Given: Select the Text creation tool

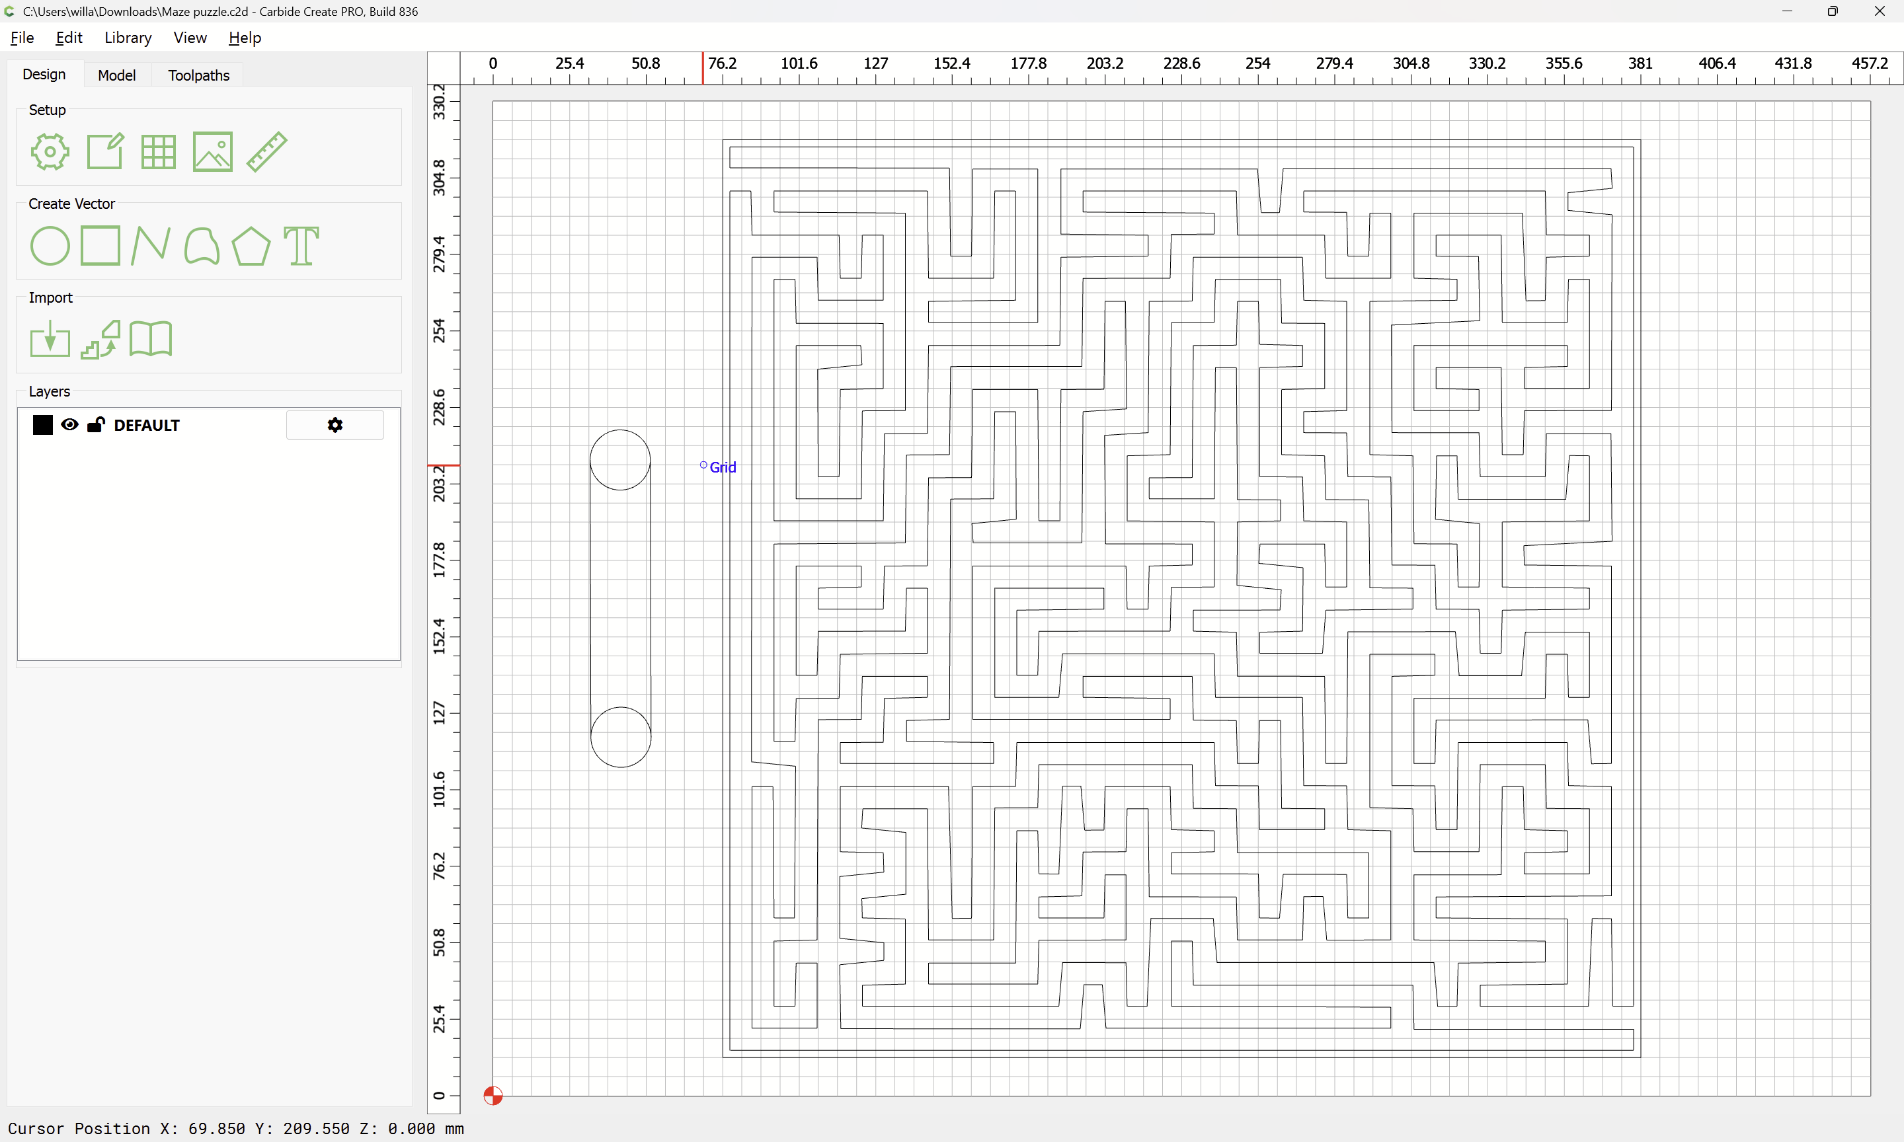Looking at the screenshot, I should pos(301,247).
